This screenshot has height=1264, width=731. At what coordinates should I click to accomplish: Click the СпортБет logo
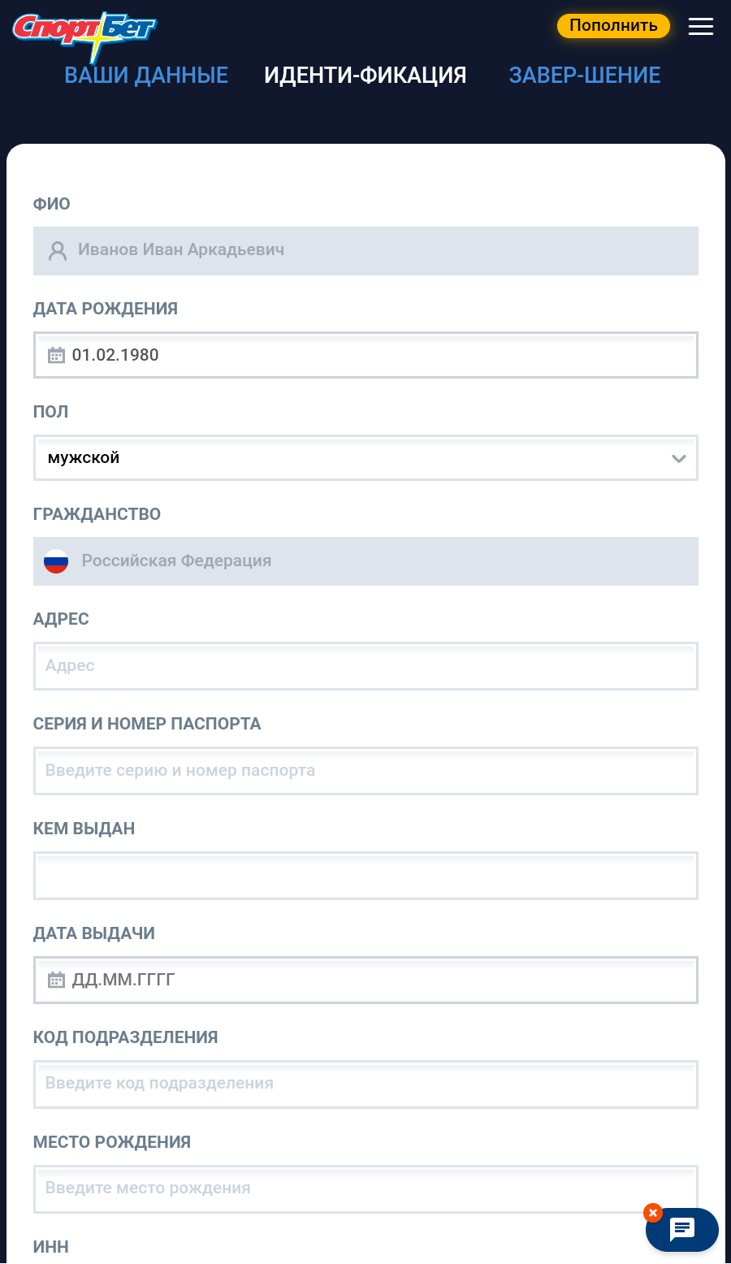pos(84,31)
